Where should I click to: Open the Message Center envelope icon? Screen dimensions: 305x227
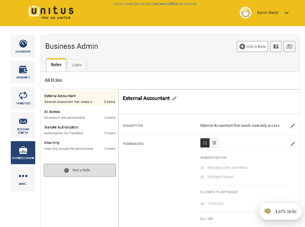pos(23,121)
